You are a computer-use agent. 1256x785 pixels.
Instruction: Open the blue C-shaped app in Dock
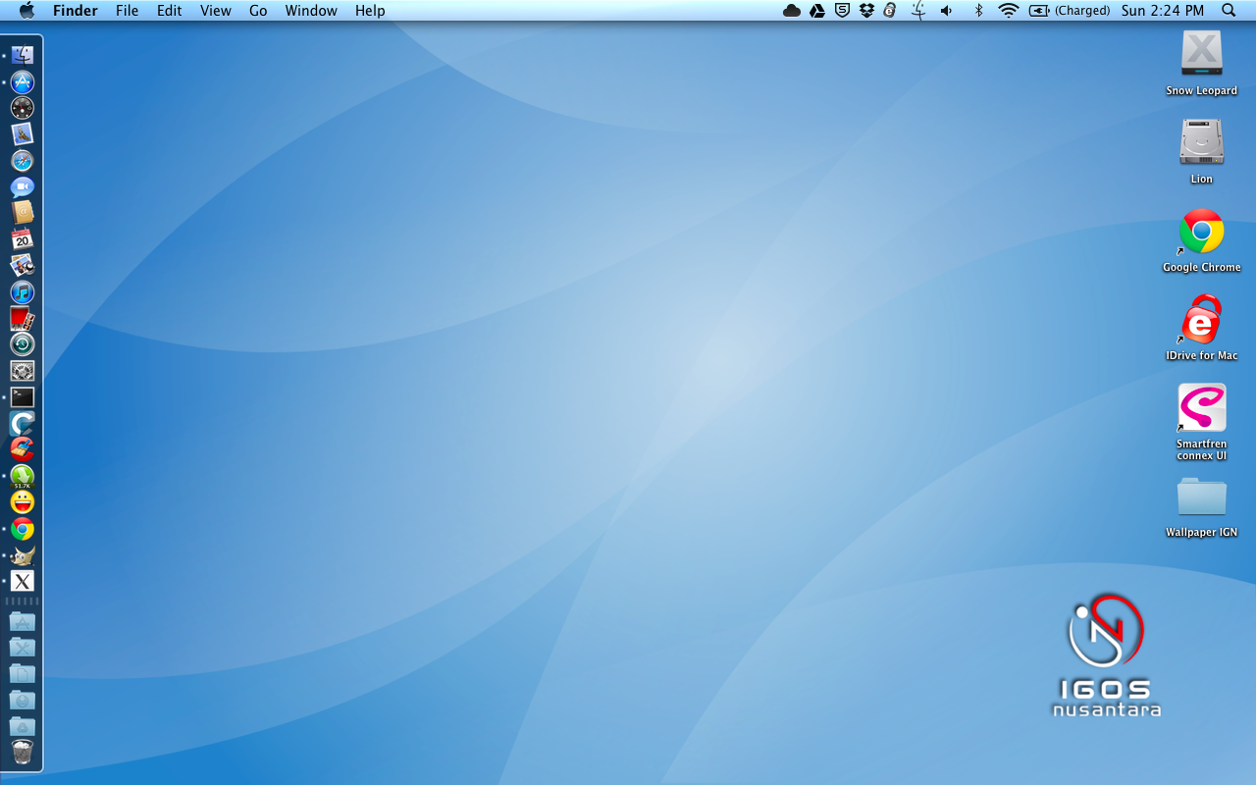pos(23,423)
